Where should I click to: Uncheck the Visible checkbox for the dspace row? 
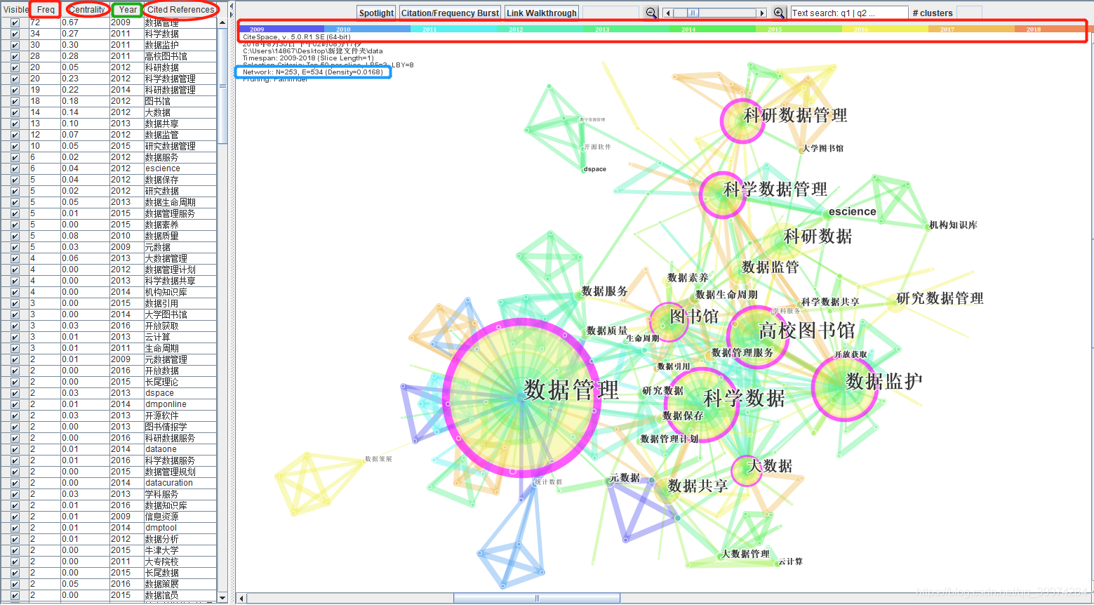pos(15,393)
